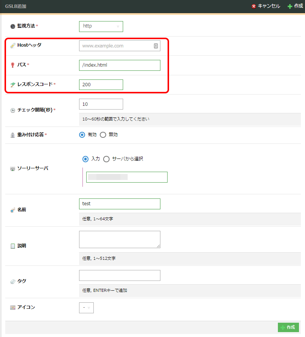
Task: Click the レスポンスコード row icon
Action: [x=13, y=85]
